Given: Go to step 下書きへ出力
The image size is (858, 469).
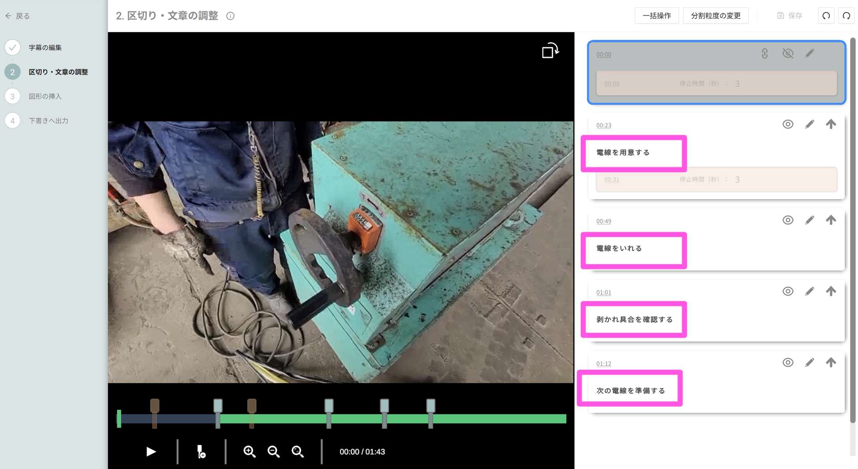Looking at the screenshot, I should point(48,121).
